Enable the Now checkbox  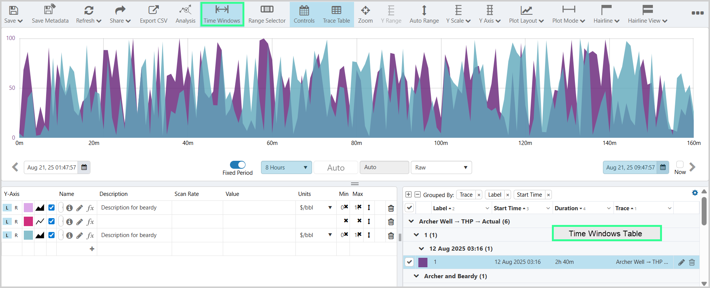(x=680, y=165)
